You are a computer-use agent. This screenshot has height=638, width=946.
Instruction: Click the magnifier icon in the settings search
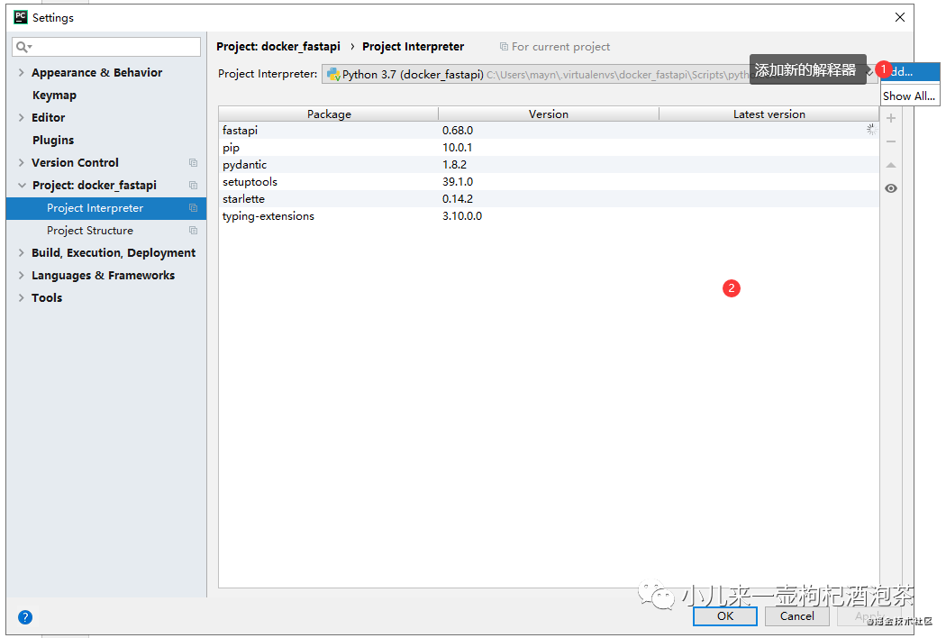point(23,47)
